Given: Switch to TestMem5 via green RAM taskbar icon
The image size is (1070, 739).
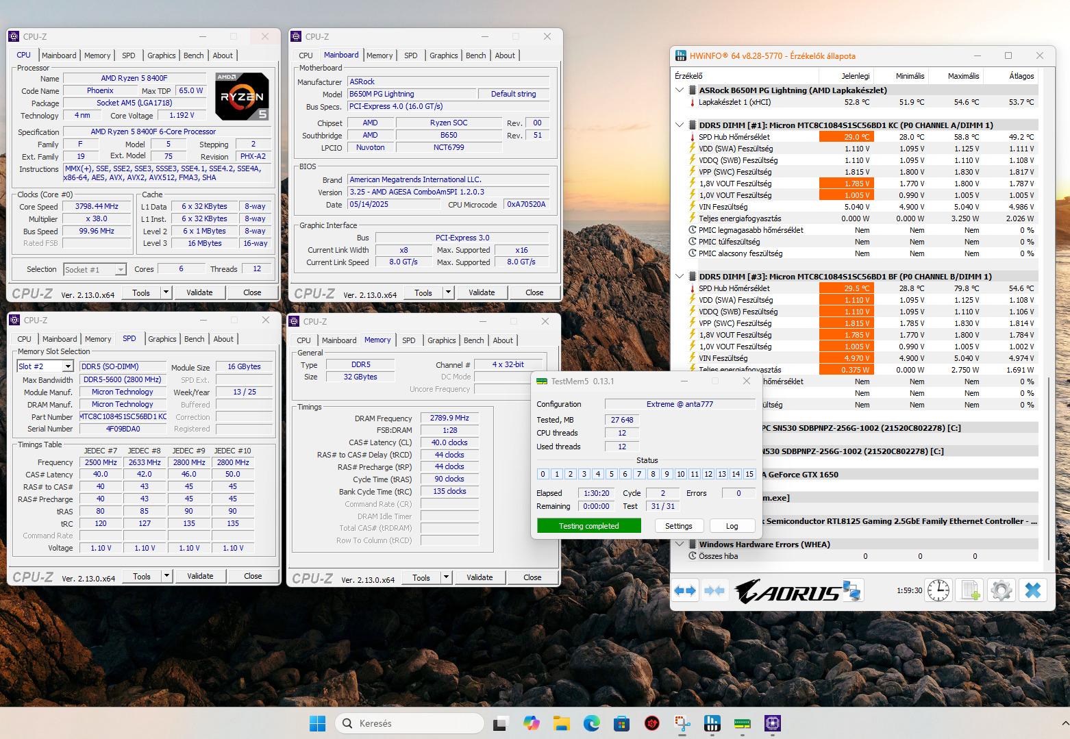Looking at the screenshot, I should click(743, 723).
